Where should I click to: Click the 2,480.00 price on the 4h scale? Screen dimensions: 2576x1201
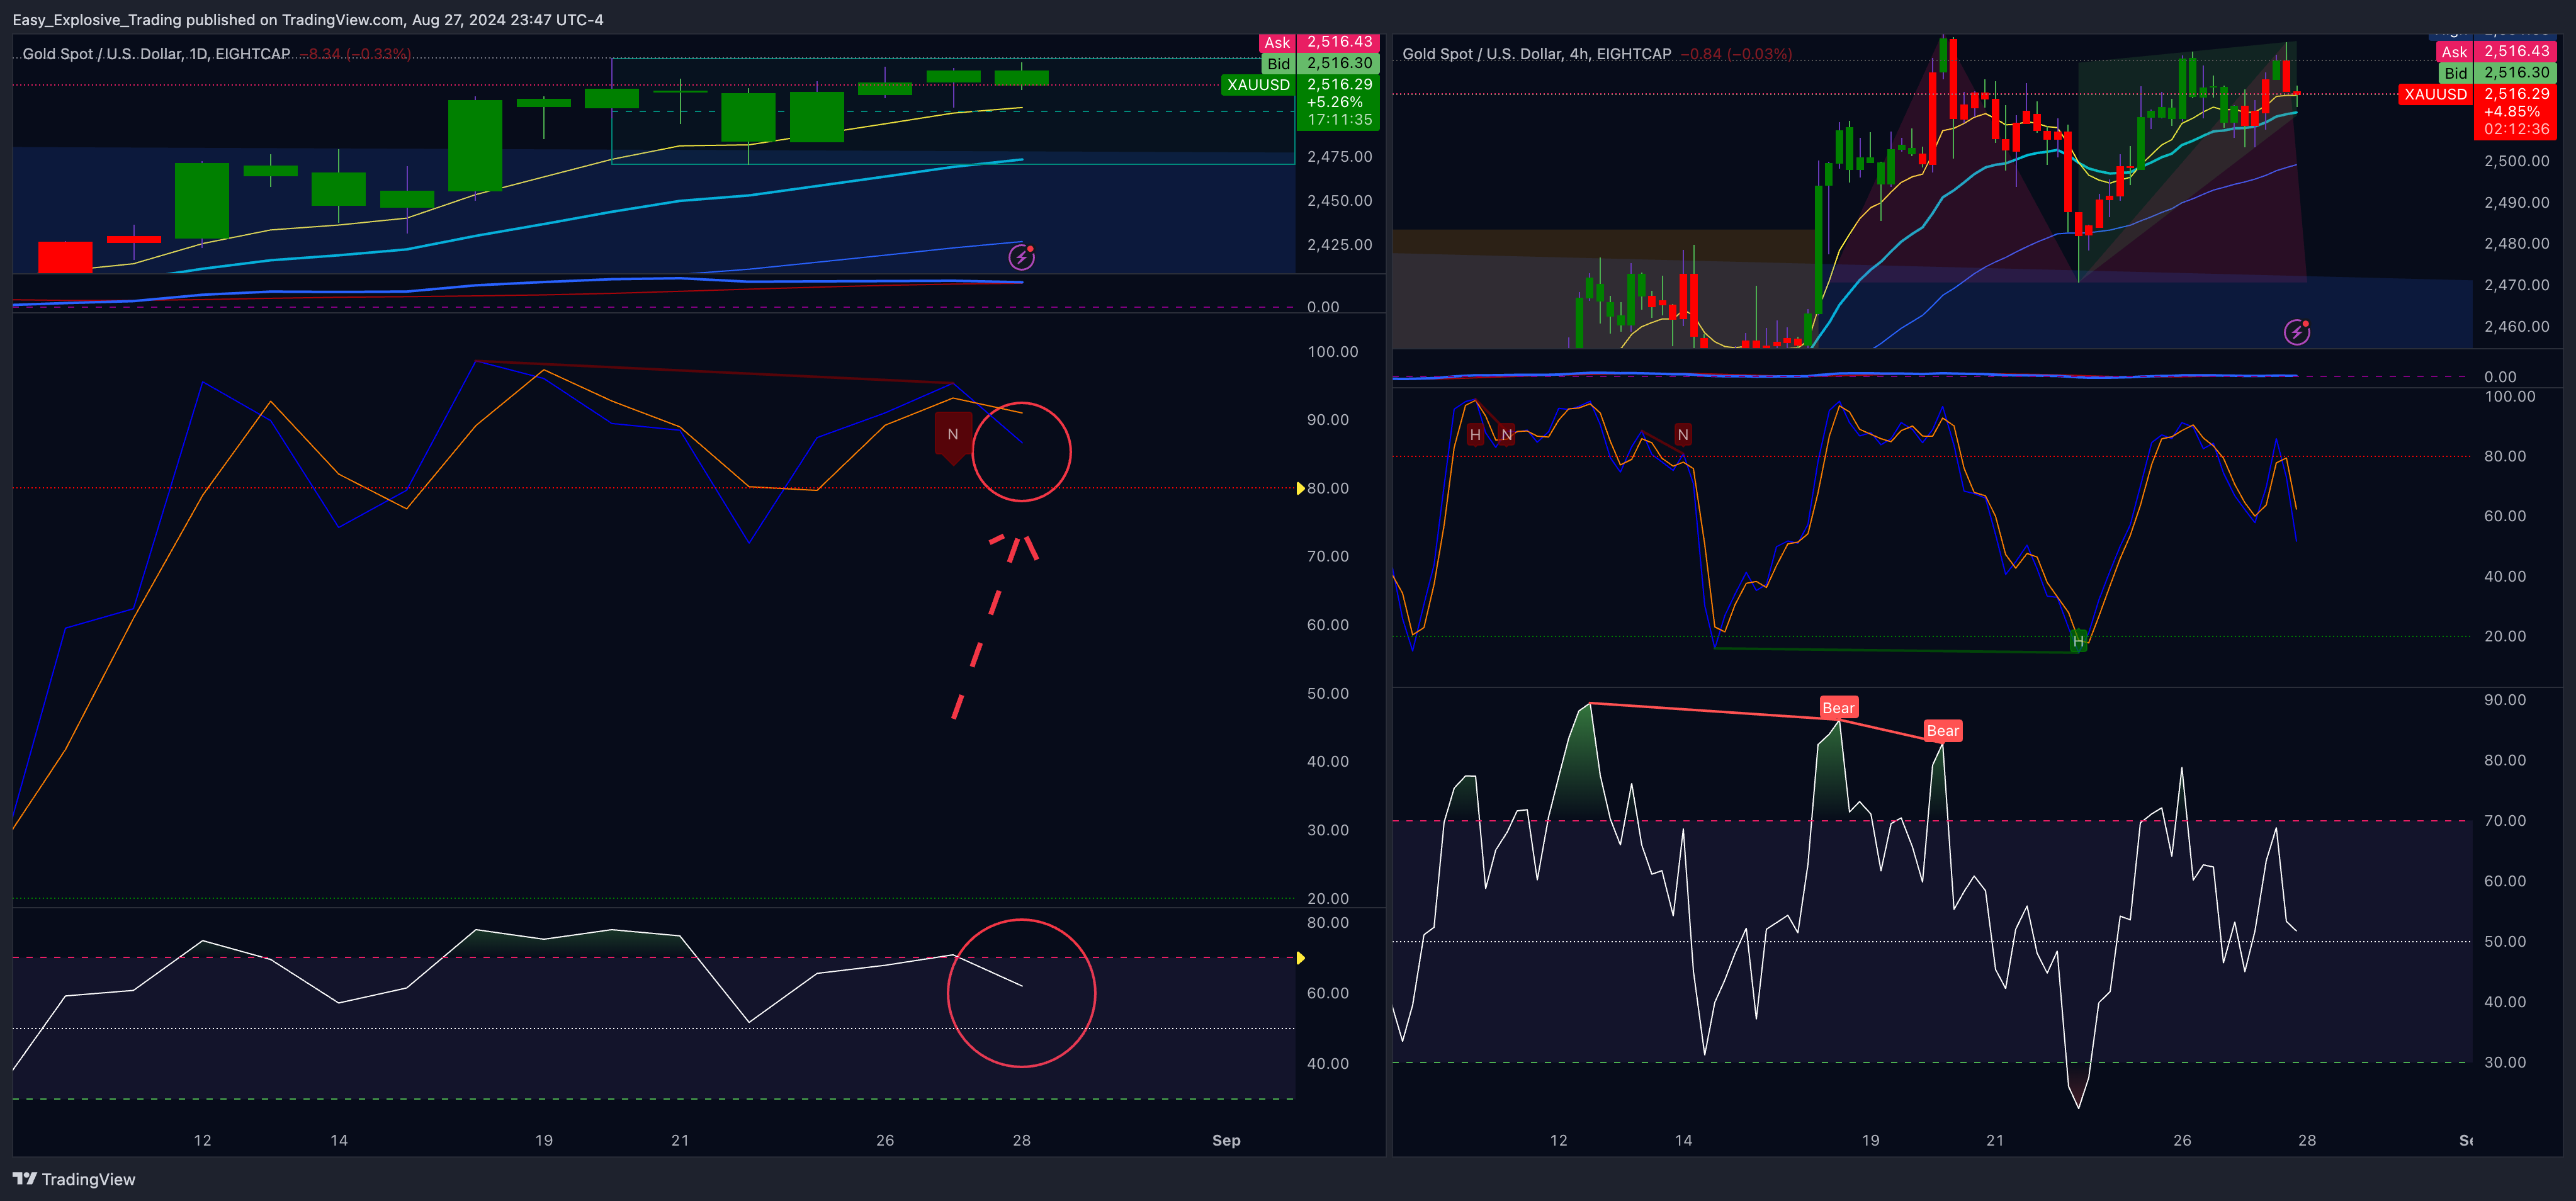pyautogui.click(x=2516, y=244)
